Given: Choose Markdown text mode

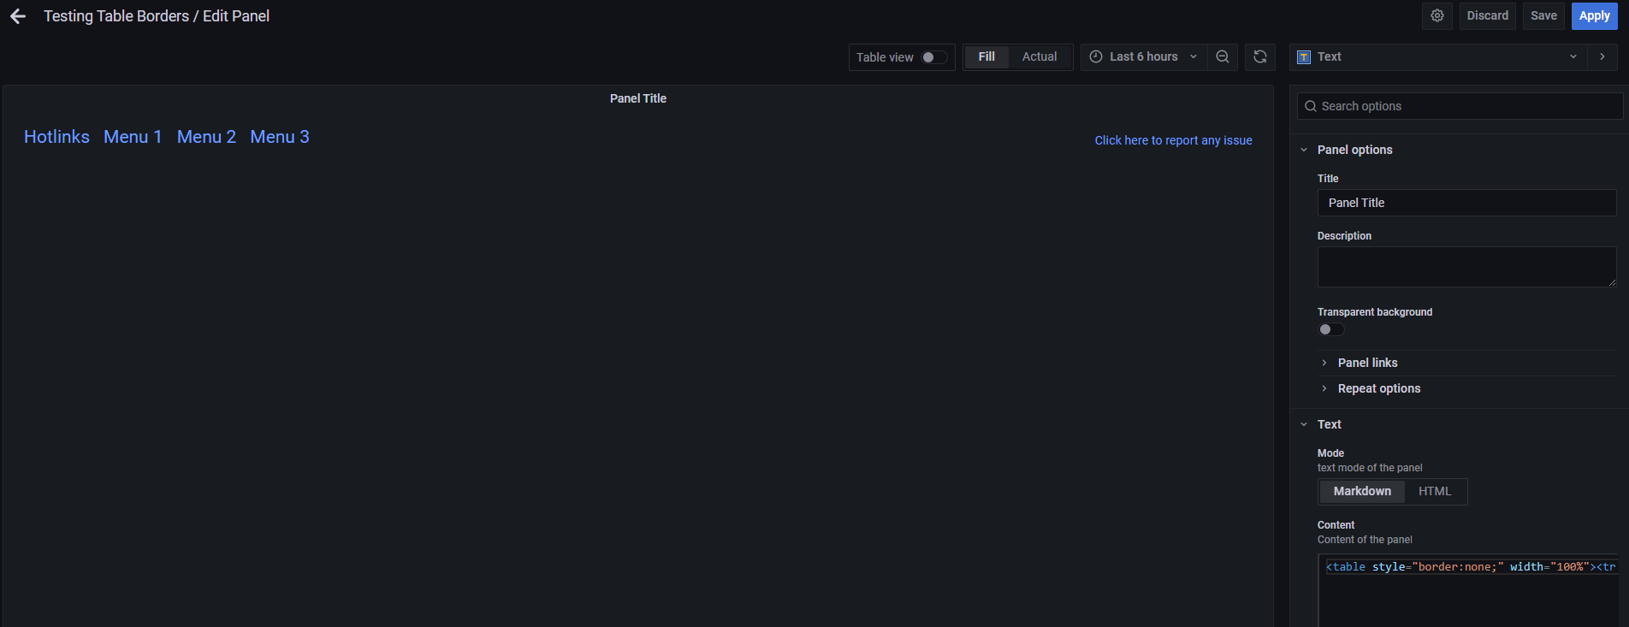Looking at the screenshot, I should coord(1362,491).
